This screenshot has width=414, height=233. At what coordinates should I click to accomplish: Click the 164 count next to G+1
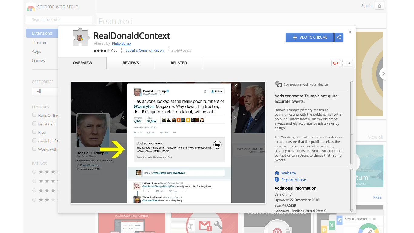pyautogui.click(x=347, y=63)
